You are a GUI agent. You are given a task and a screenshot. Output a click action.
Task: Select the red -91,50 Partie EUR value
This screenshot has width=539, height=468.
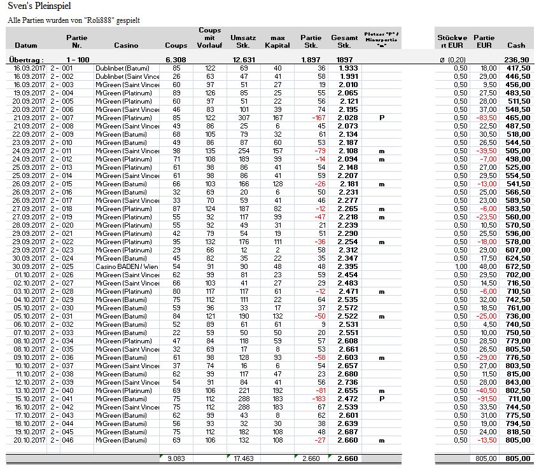[x=487, y=398]
